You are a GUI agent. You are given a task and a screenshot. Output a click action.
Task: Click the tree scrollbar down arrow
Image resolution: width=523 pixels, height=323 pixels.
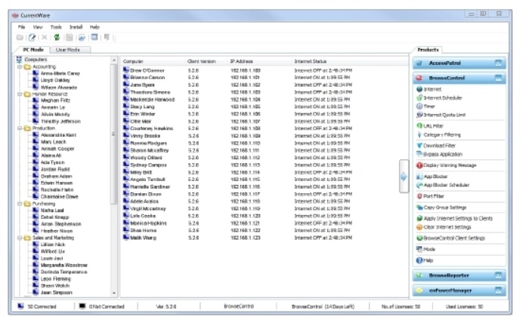pyautogui.click(x=113, y=294)
